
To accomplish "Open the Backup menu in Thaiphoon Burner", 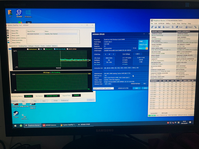I will click(184, 24).
